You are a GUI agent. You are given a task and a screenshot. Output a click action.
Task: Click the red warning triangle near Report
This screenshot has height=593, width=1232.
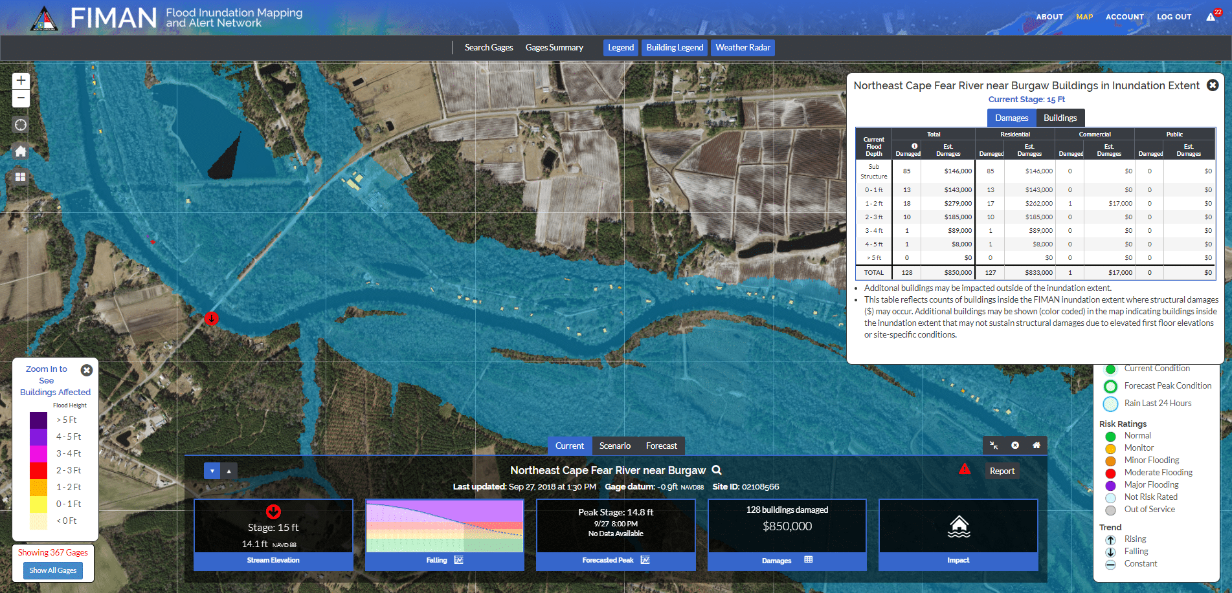tap(965, 469)
